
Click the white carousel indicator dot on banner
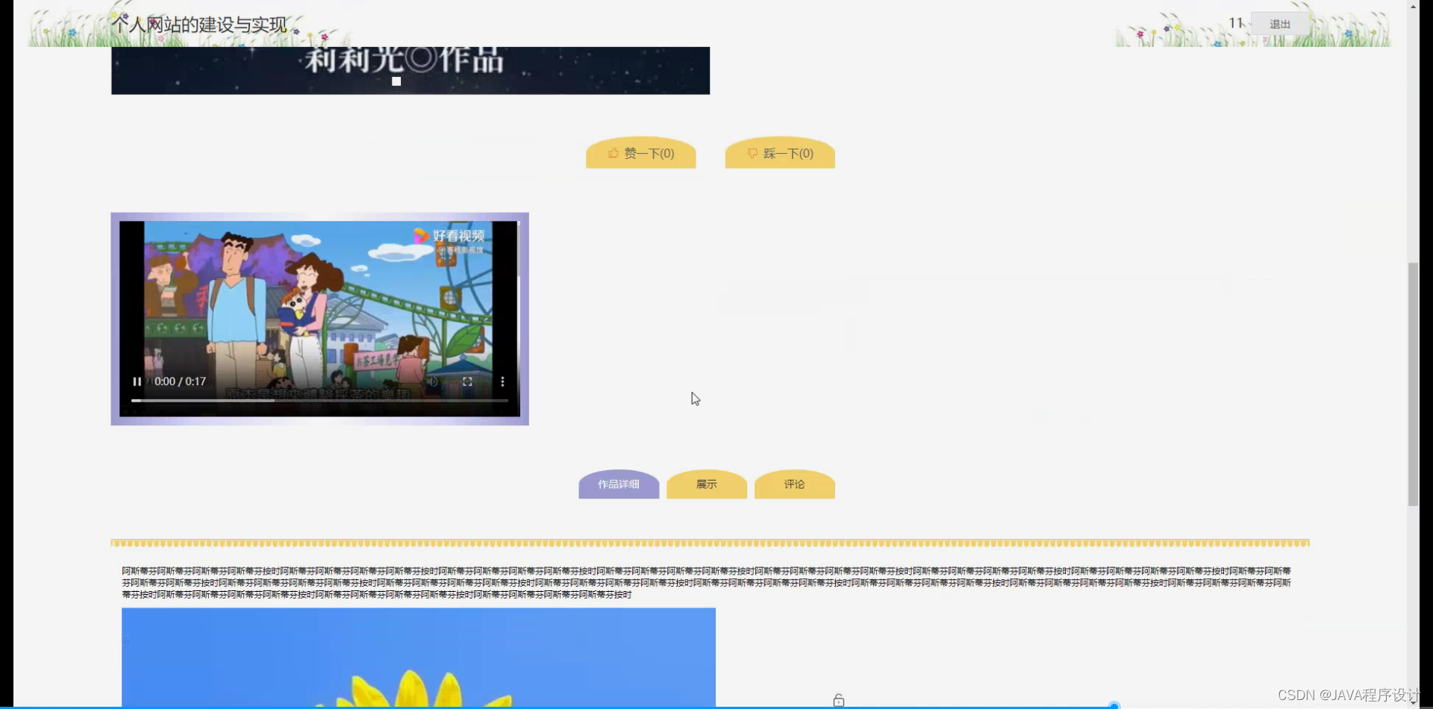click(x=396, y=81)
